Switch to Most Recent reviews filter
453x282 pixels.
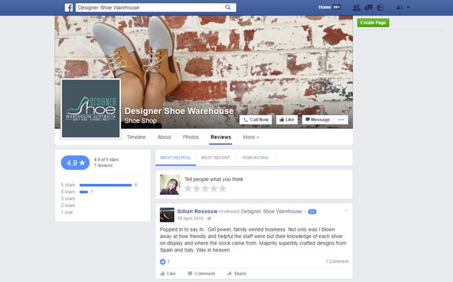(x=215, y=158)
